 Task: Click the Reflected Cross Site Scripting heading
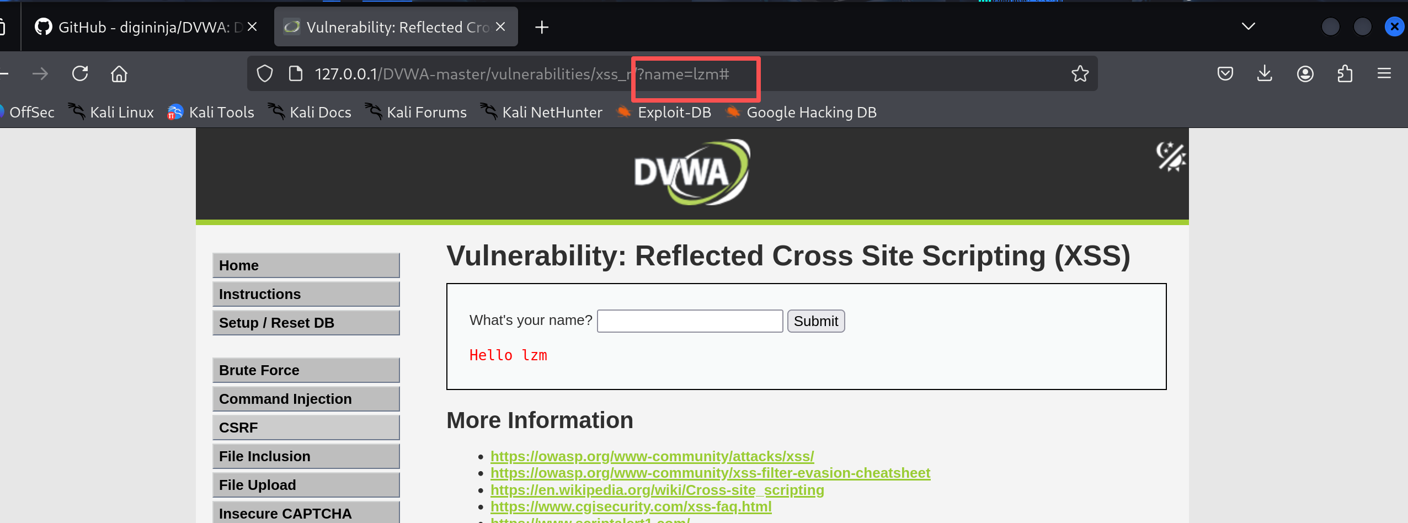pyautogui.click(x=788, y=256)
